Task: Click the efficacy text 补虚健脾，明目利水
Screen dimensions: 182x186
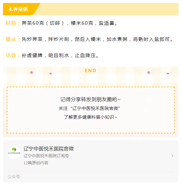Action: coord(45,56)
